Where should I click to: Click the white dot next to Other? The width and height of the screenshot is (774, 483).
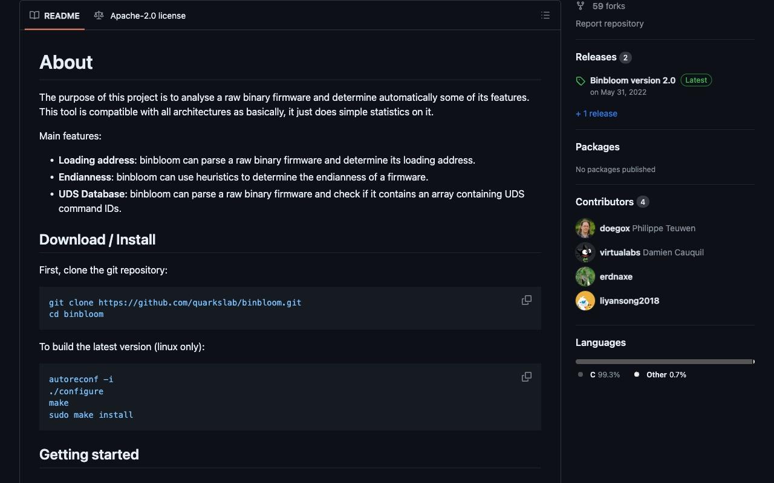[637, 374]
